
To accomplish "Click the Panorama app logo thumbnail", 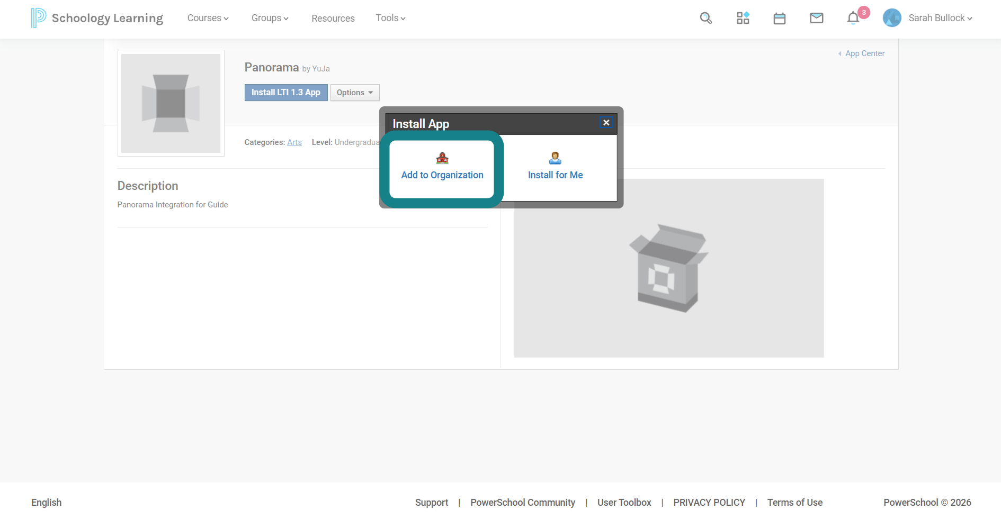I will pyautogui.click(x=171, y=103).
